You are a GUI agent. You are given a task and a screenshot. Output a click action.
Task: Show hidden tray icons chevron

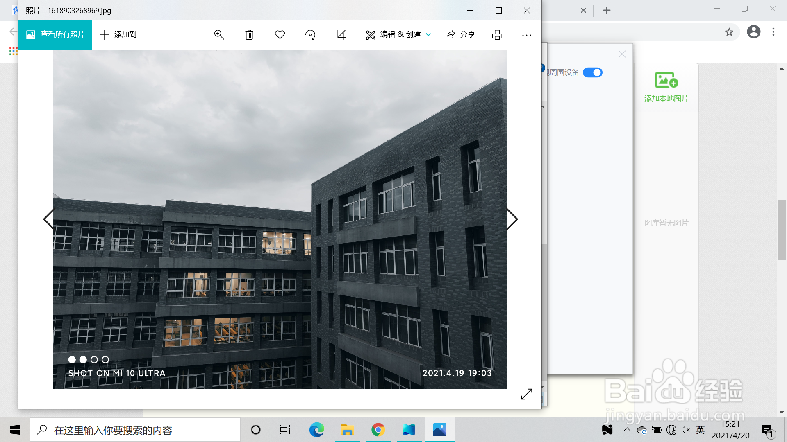pos(627,430)
